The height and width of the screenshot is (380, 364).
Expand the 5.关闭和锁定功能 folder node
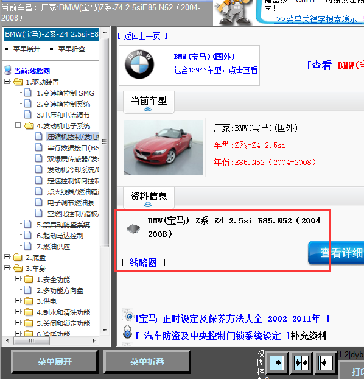(x=18, y=323)
